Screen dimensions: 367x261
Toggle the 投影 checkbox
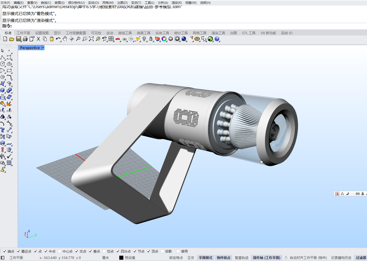[x=162, y=251]
